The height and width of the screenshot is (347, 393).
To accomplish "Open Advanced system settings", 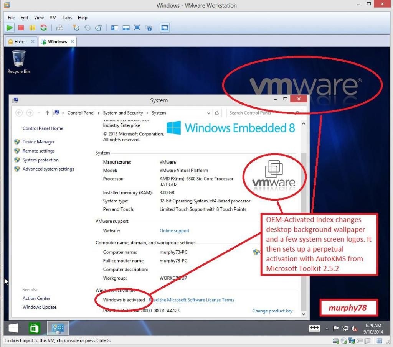I will point(48,169).
